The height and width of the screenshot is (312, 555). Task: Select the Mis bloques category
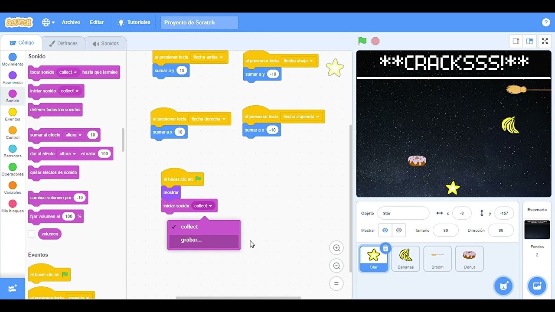click(x=13, y=206)
